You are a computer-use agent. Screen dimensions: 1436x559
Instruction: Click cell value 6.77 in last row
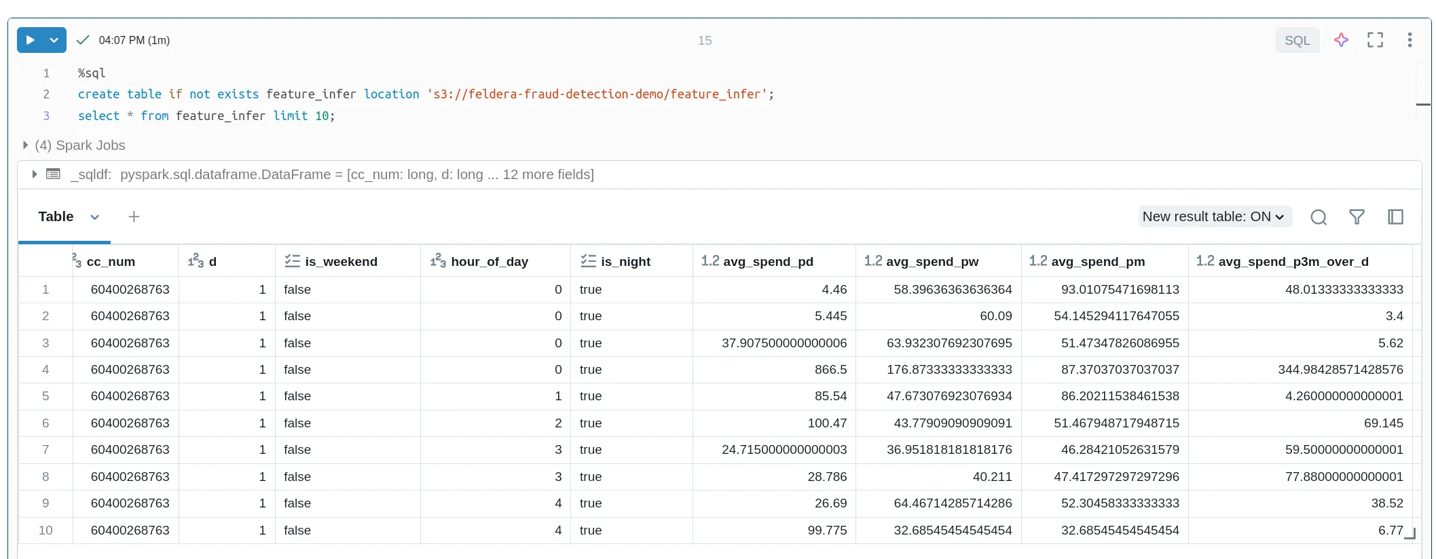(1391, 531)
